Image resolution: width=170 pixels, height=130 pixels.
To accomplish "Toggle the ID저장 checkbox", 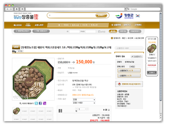I will [99, 32].
